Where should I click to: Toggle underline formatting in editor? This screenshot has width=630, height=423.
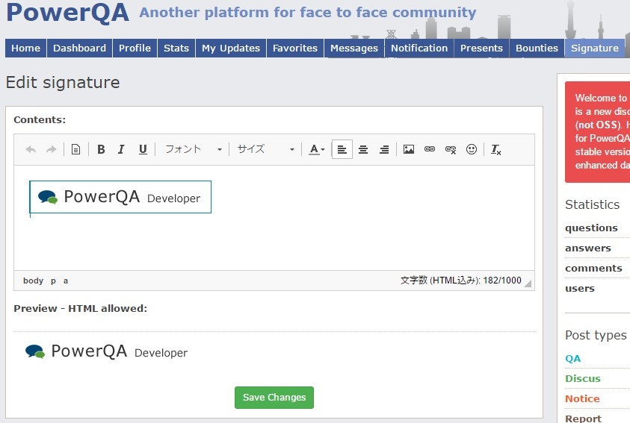(142, 149)
